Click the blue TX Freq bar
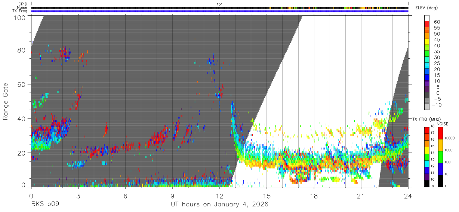The height and width of the screenshot is (212, 459). (x=220, y=11)
